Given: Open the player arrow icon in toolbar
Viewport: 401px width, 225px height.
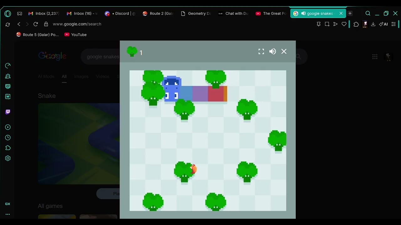Looking at the screenshot, I should tap(336, 24).
